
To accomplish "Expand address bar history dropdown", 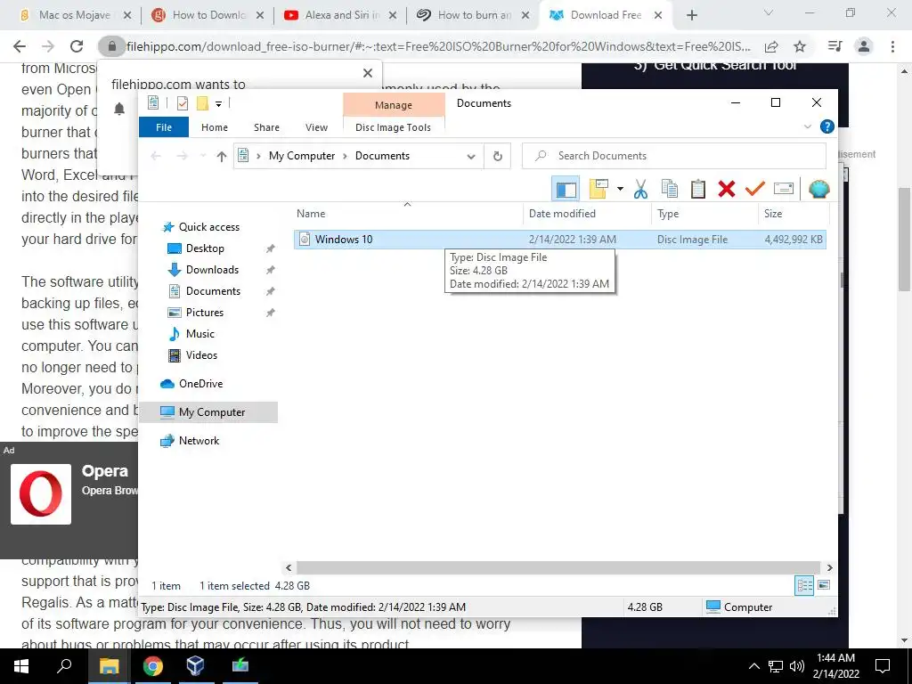I will [471, 157].
